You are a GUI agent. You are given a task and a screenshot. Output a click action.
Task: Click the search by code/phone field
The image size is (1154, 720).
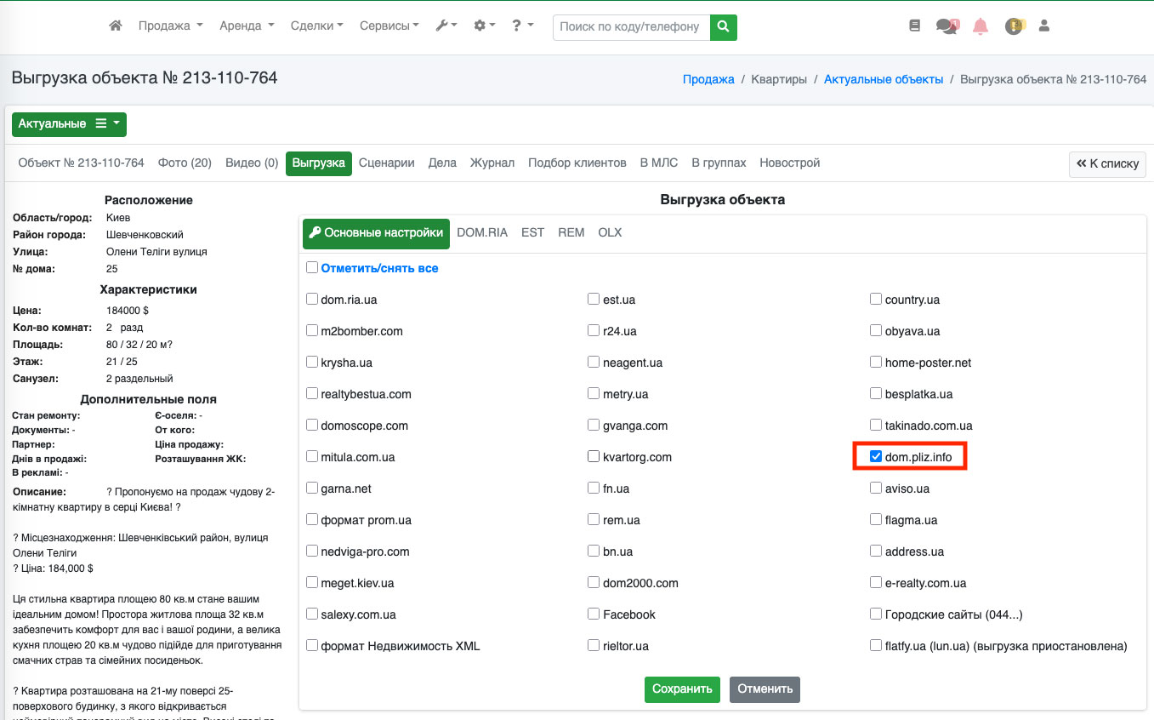pyautogui.click(x=631, y=26)
